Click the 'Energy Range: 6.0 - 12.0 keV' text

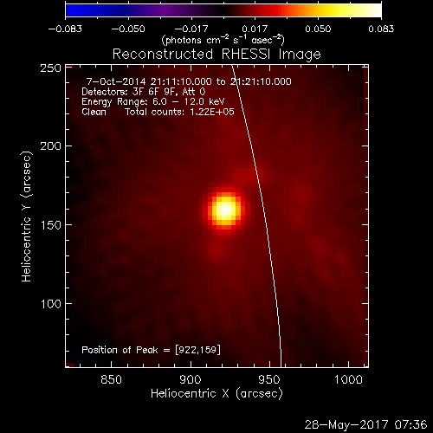click(x=153, y=102)
